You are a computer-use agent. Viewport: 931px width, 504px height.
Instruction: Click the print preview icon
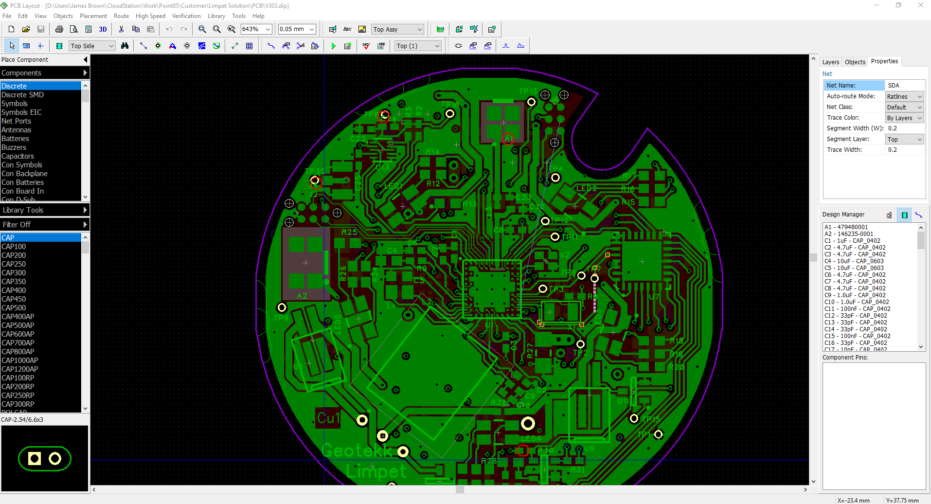tap(74, 29)
